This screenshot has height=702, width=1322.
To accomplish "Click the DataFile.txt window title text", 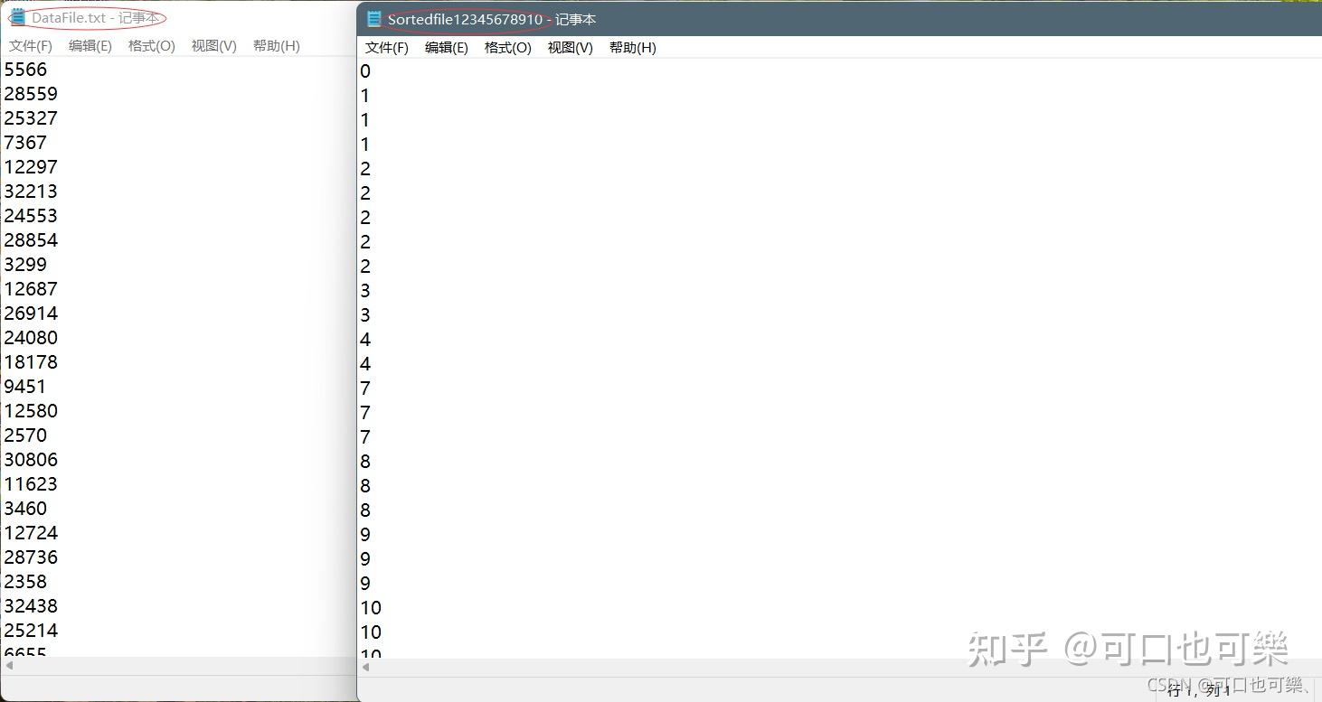I will click(95, 18).
